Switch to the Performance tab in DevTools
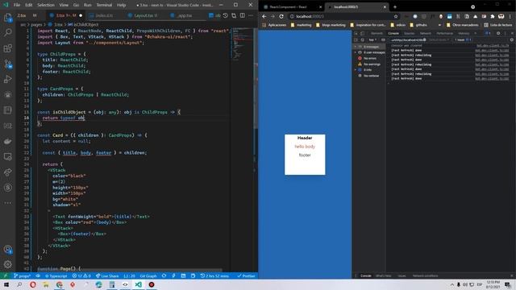516x290 pixels. pyautogui.click(x=444, y=33)
